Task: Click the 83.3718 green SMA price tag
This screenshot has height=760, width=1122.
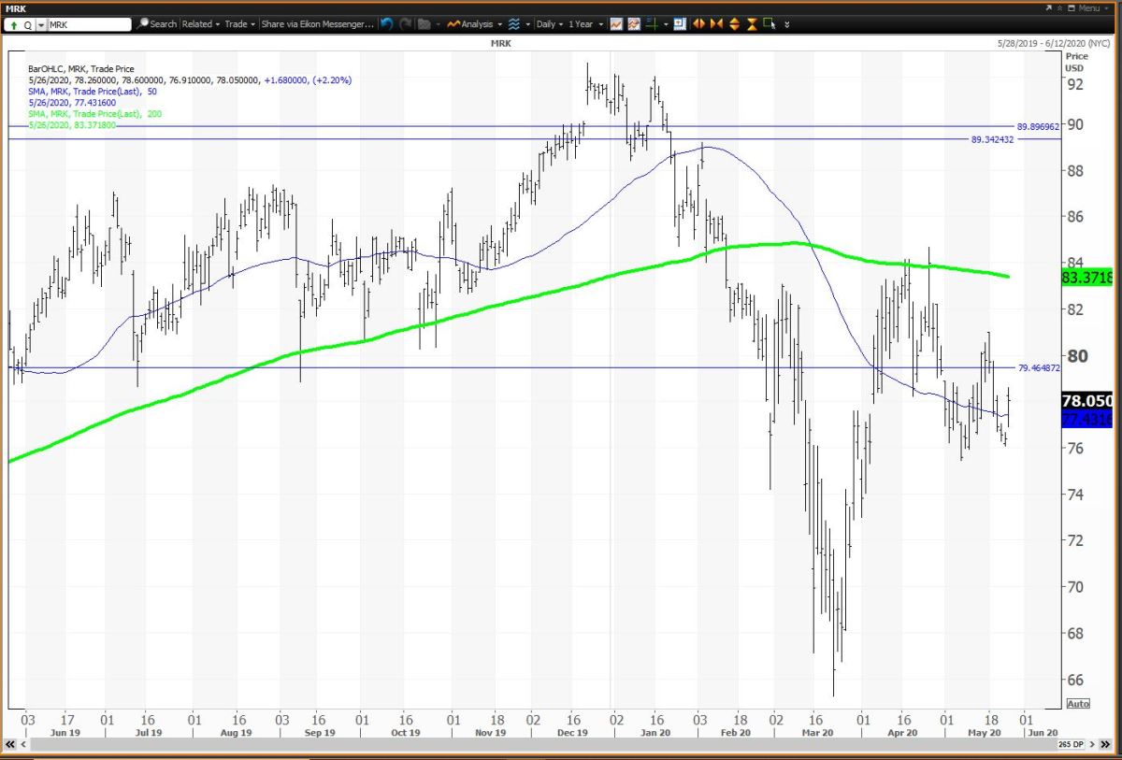Action: click(1088, 278)
